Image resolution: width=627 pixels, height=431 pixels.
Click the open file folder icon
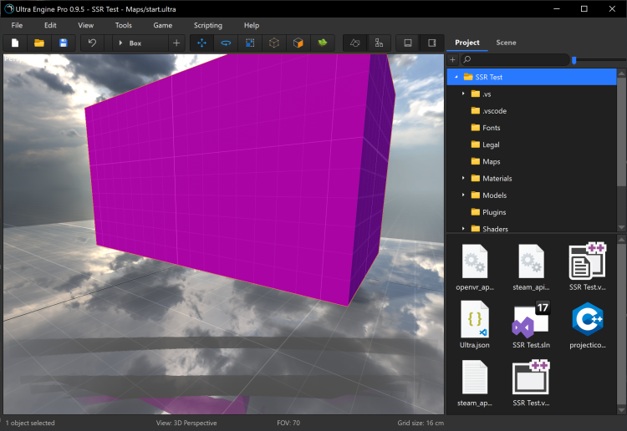(x=38, y=43)
